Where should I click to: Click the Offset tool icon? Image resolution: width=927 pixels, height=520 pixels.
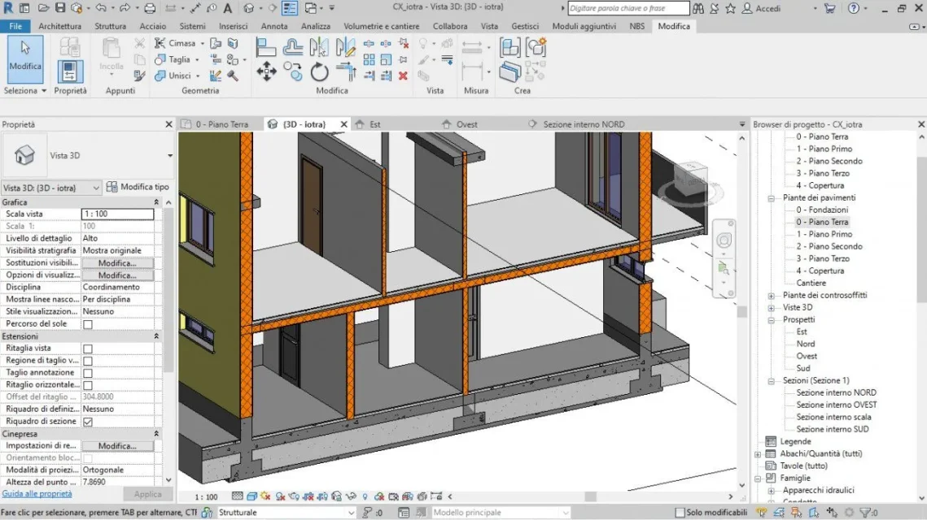(293, 47)
